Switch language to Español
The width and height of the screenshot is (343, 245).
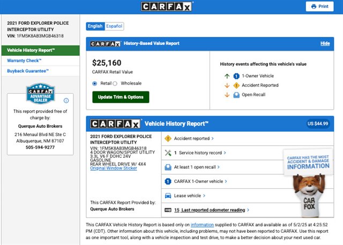(114, 26)
